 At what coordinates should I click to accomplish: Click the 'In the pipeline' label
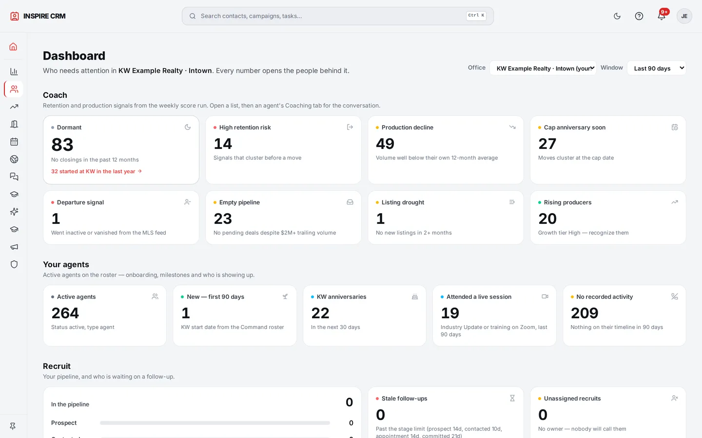click(70, 404)
